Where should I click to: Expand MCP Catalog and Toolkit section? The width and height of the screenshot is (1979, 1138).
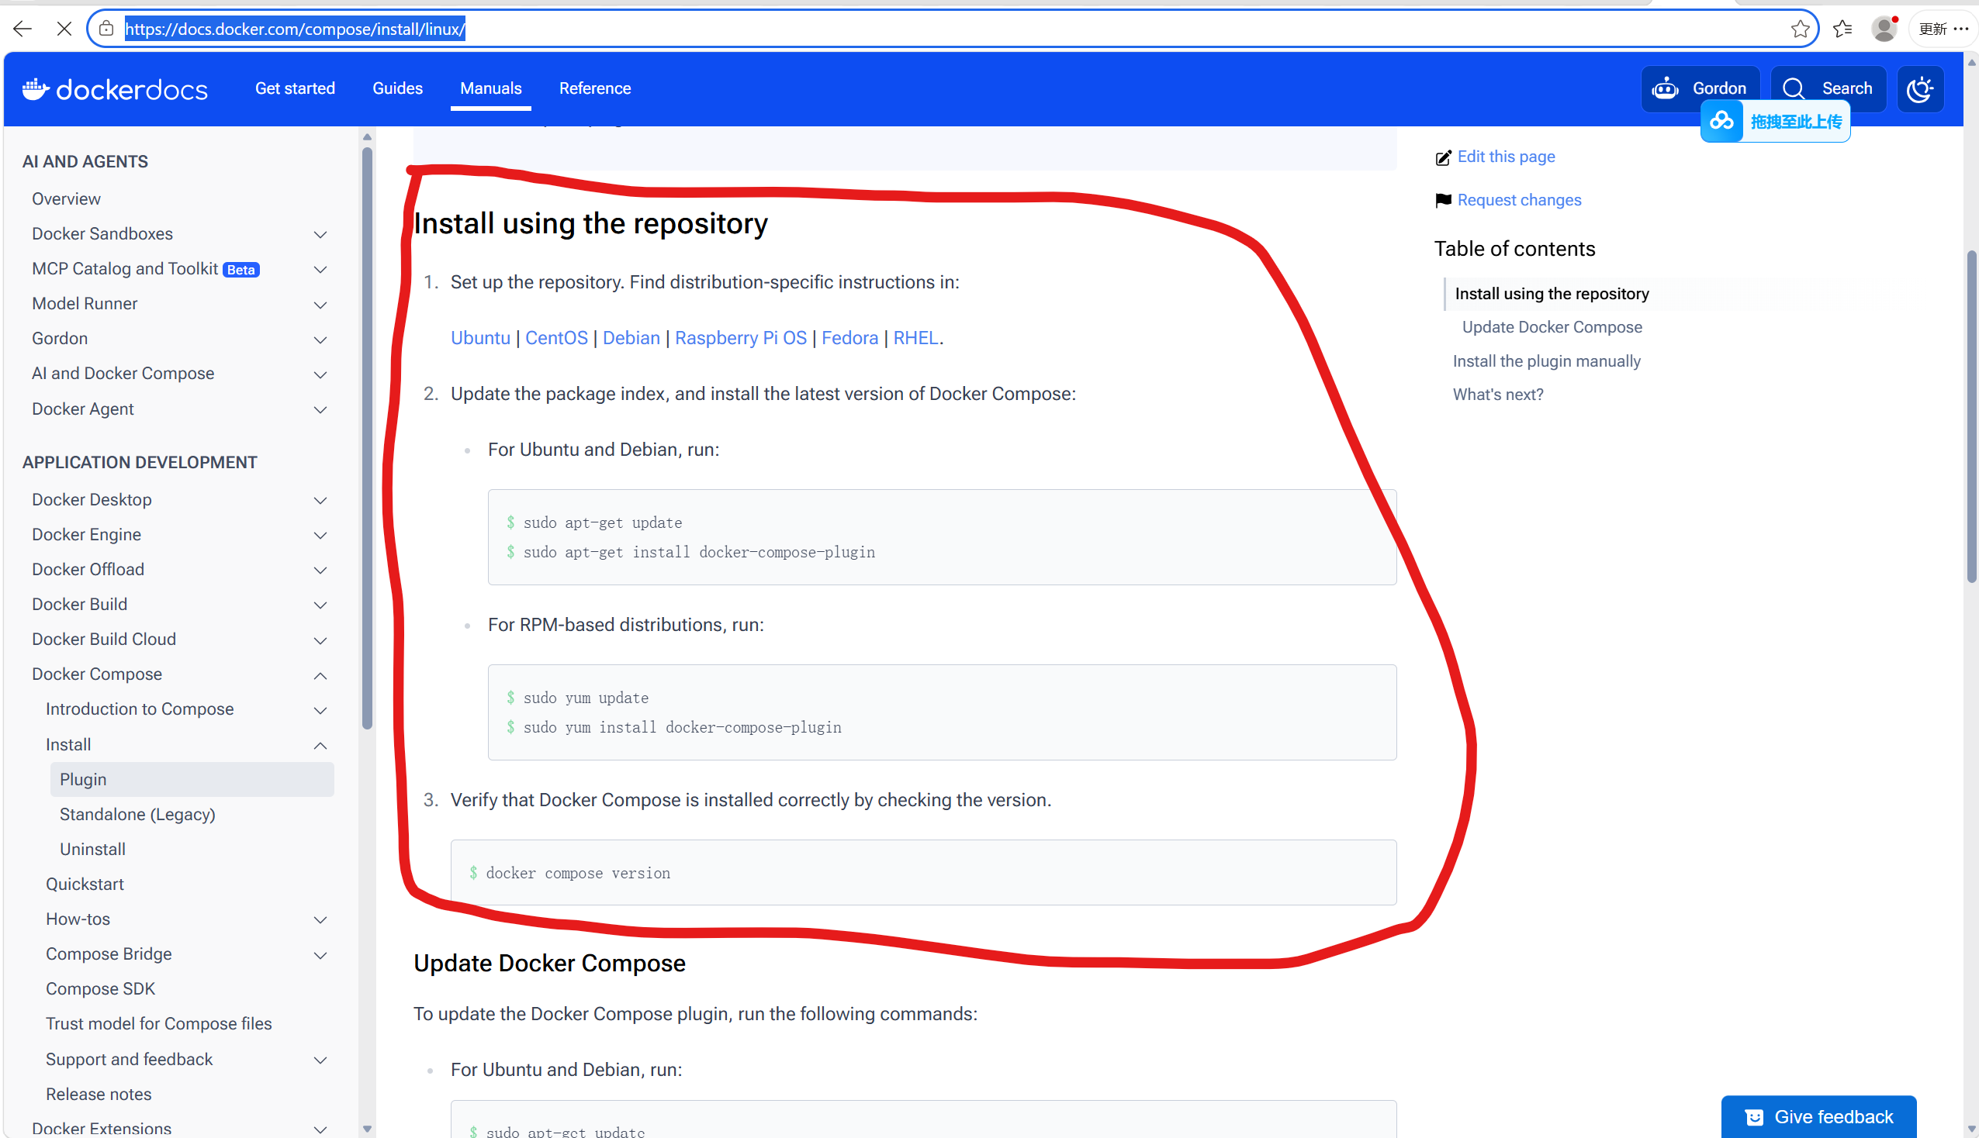click(320, 270)
